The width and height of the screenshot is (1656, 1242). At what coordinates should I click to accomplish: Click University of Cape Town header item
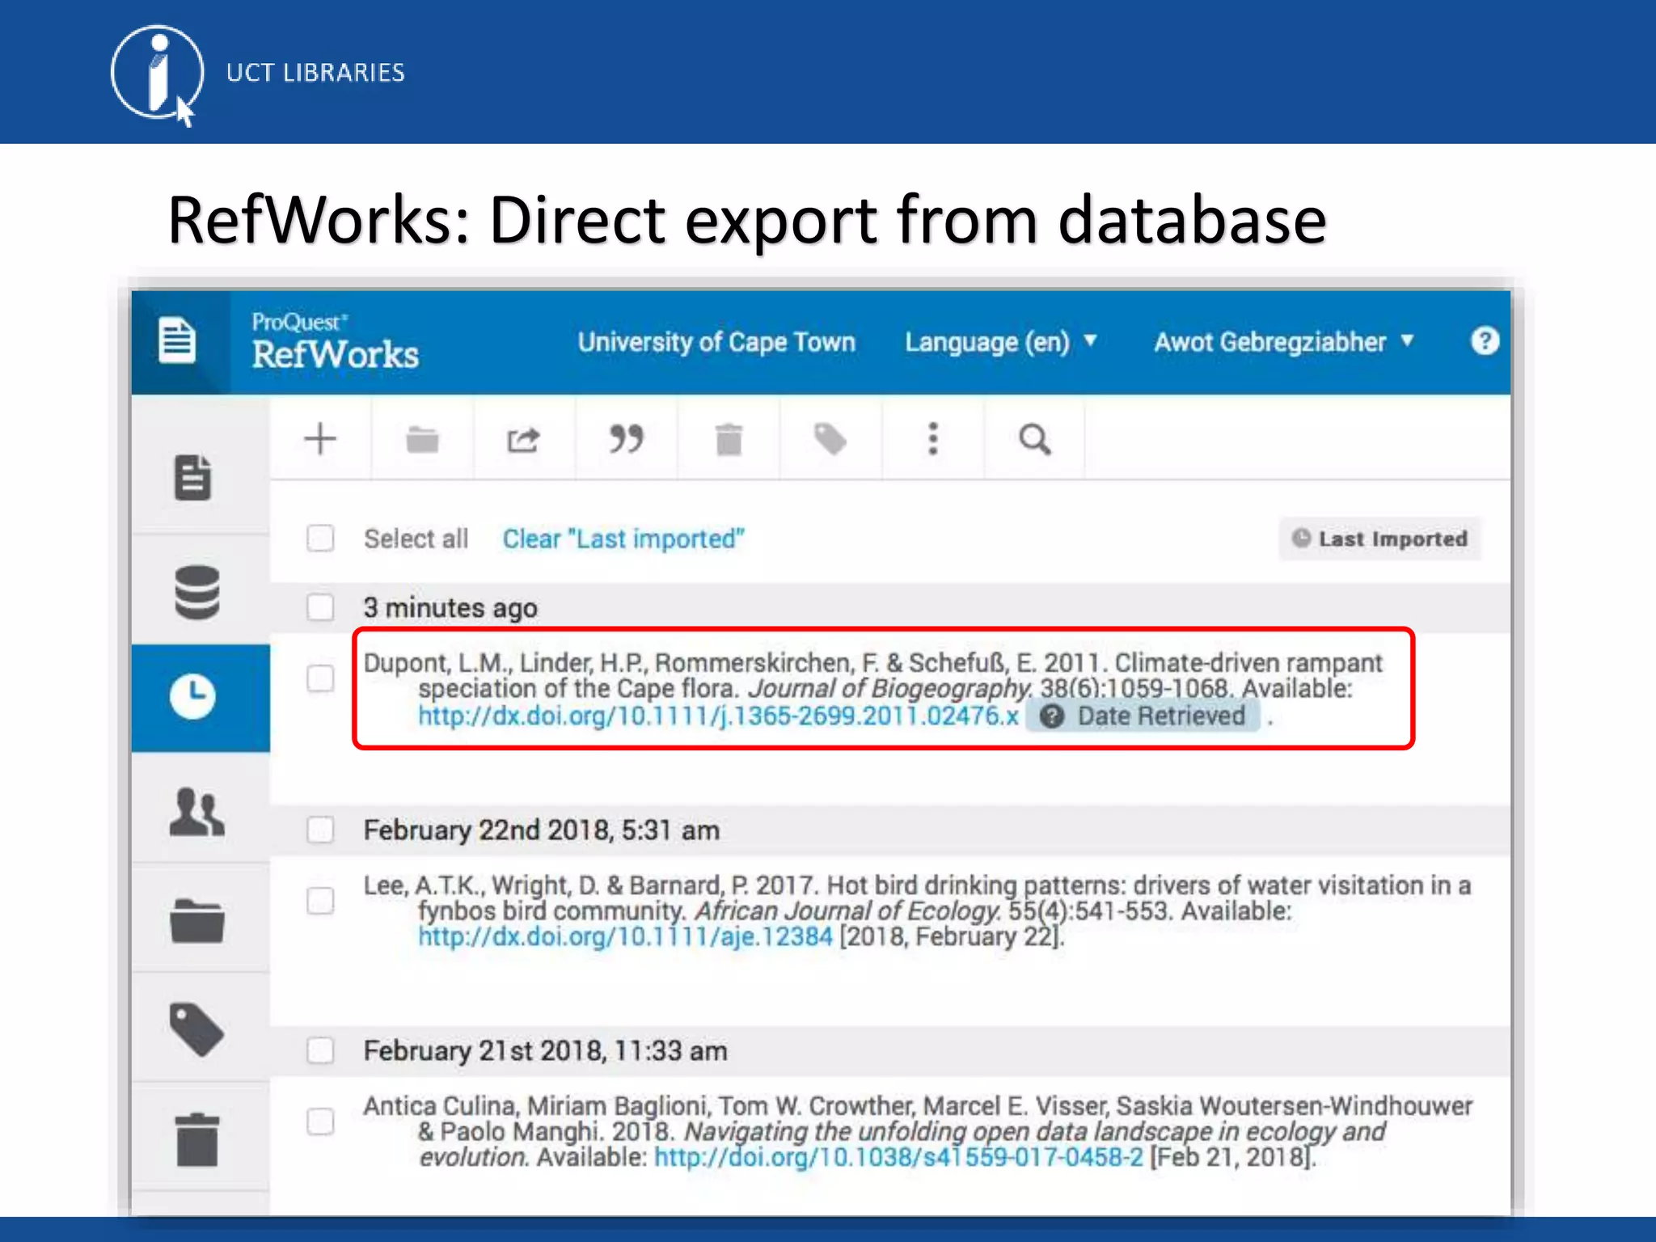point(716,342)
